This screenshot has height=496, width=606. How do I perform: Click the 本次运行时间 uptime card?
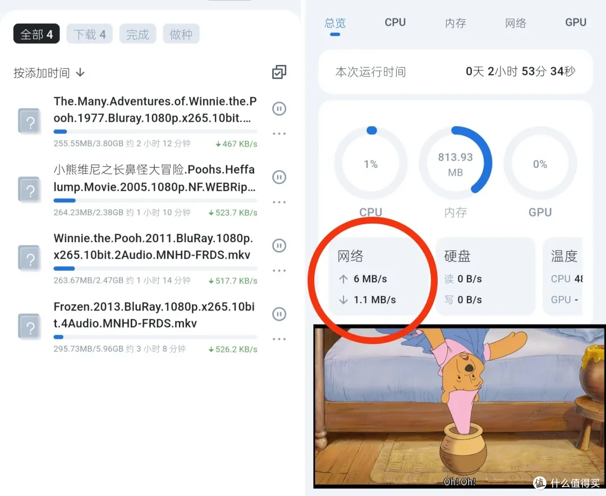[x=455, y=72]
